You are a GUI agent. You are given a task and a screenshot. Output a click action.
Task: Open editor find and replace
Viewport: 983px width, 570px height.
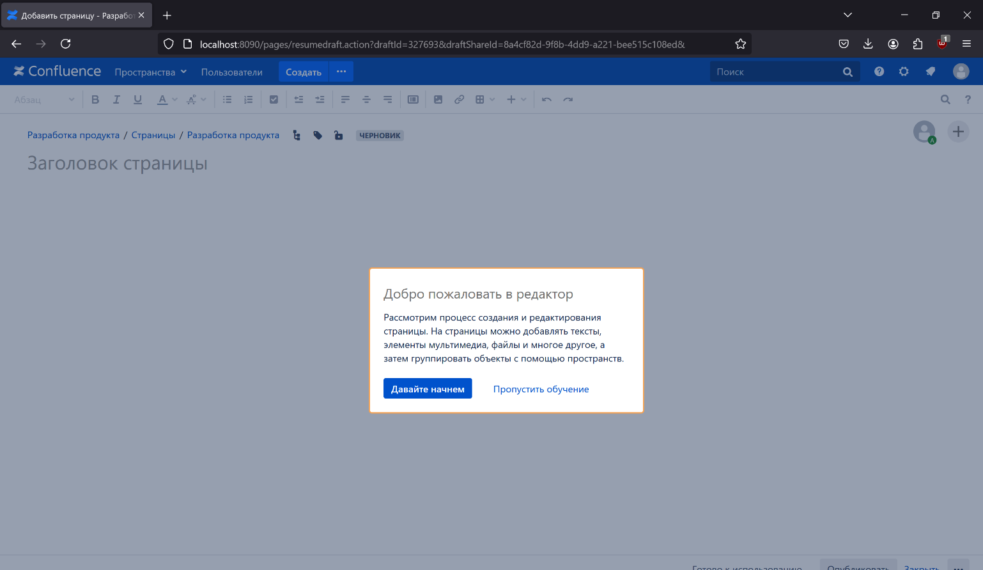[945, 100]
